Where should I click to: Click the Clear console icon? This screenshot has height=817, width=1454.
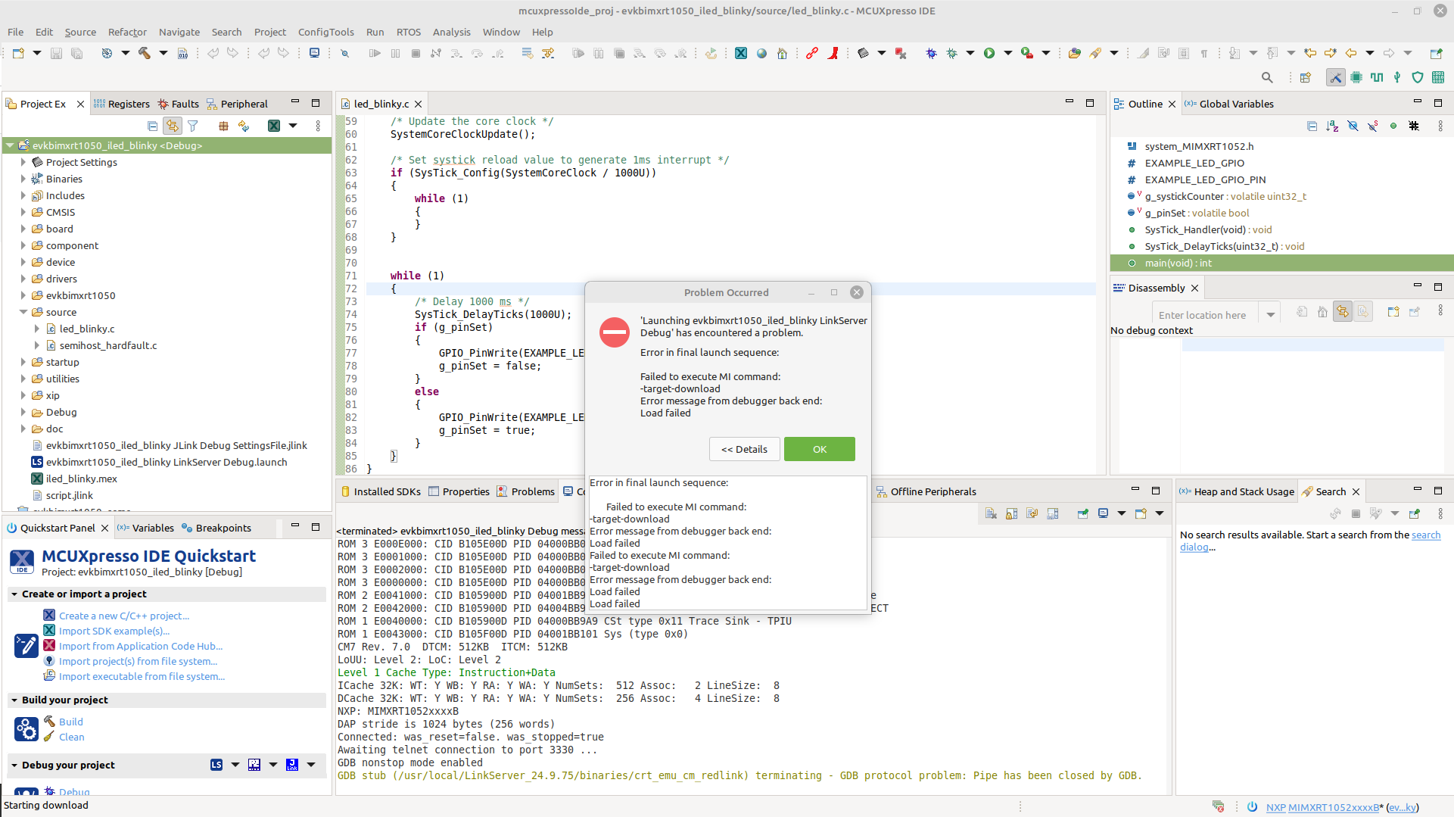click(x=992, y=513)
